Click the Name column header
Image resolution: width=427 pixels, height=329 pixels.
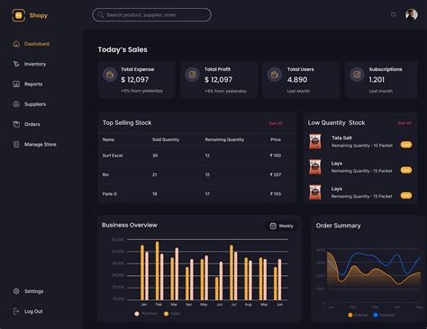(x=108, y=139)
